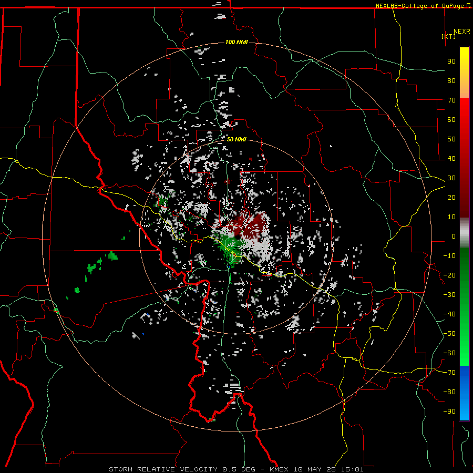Click the -40 value label on the scale
The width and height of the screenshot is (473, 473).
(x=449, y=314)
